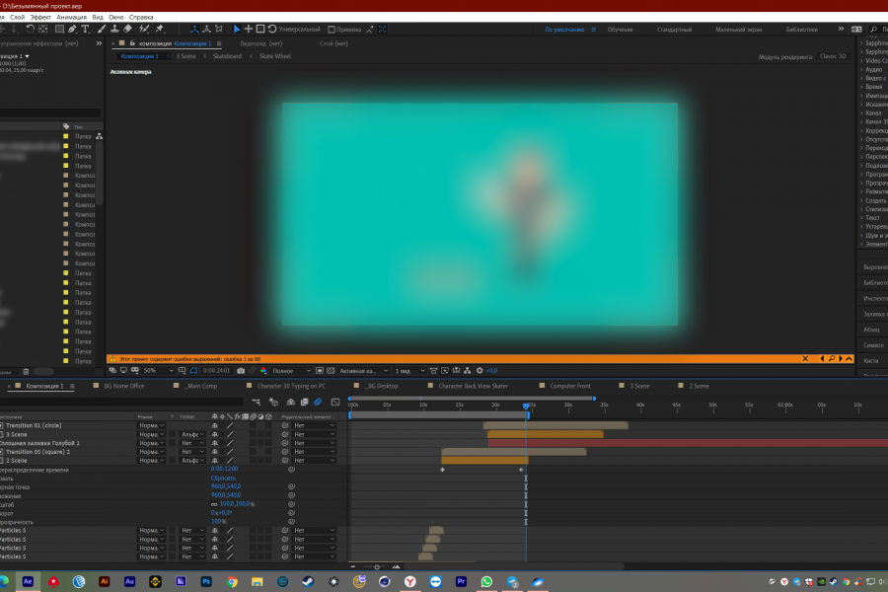This screenshot has height=592, width=888.
Task: Toggle quality switch for Сплошная заливка Голубой 1
Action: 230,443
